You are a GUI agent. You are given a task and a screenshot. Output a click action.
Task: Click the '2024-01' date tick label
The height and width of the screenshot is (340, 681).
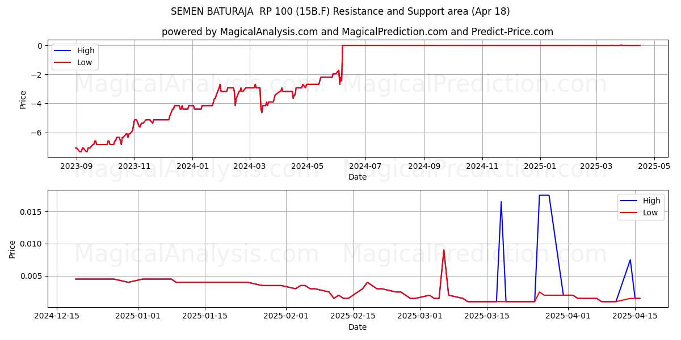click(x=192, y=166)
